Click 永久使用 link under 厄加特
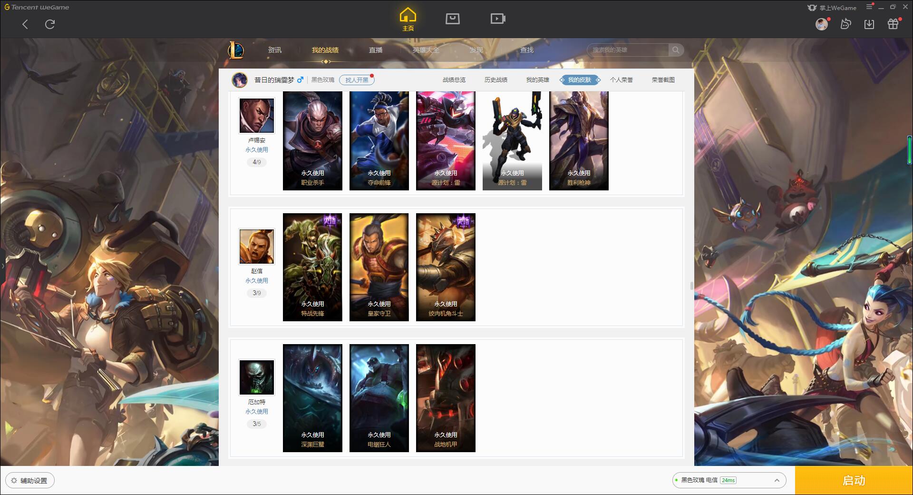Viewport: 913px width, 495px height. point(257,412)
